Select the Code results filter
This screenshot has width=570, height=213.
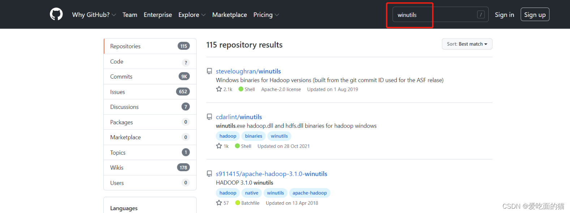[x=150, y=62]
